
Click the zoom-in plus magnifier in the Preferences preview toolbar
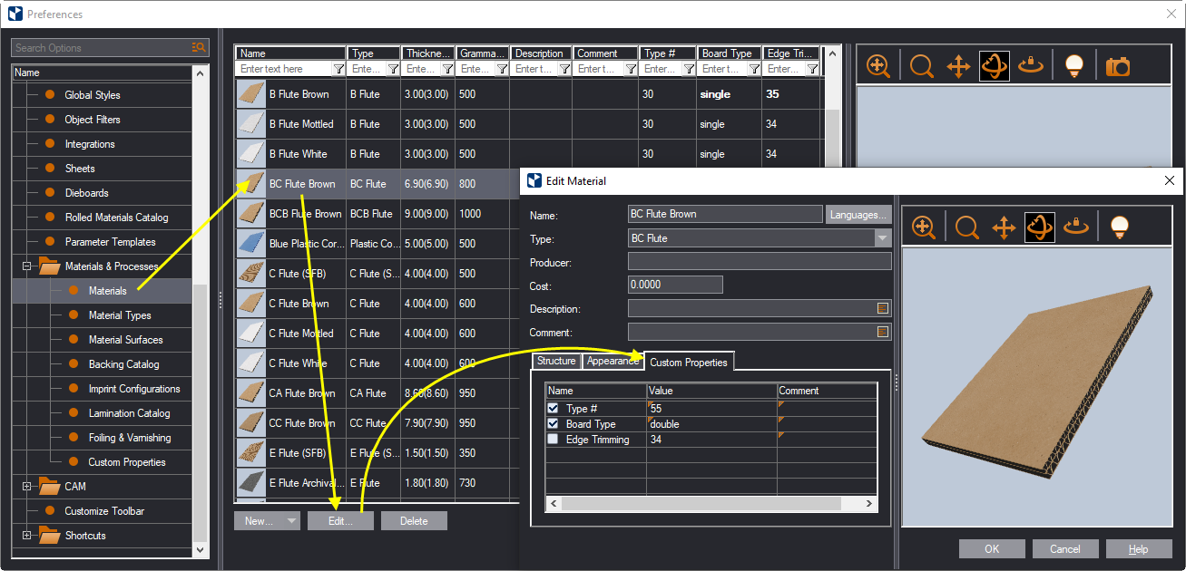(x=878, y=66)
